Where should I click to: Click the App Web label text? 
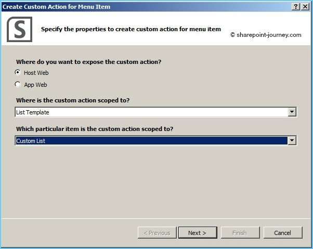35,85
